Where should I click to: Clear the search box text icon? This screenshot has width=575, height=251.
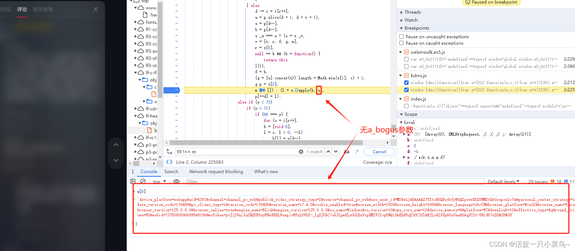(x=301, y=152)
